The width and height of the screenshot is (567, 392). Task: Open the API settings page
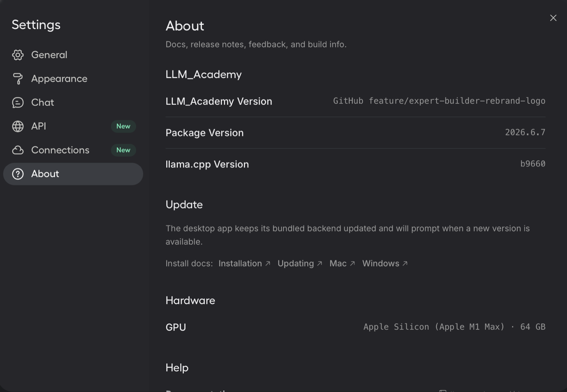point(73,126)
